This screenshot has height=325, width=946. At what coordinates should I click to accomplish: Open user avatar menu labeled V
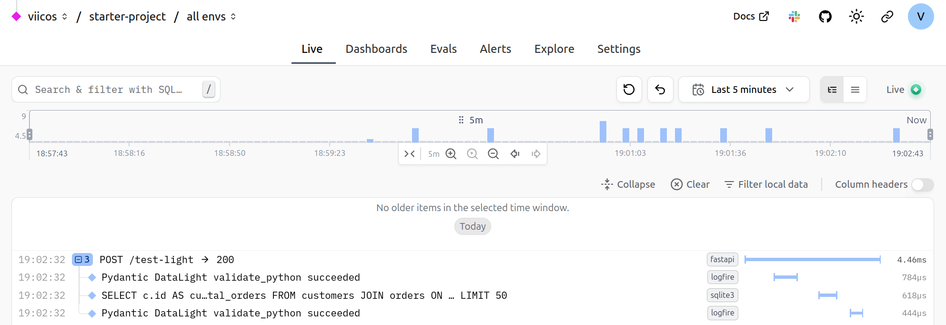[x=920, y=17]
